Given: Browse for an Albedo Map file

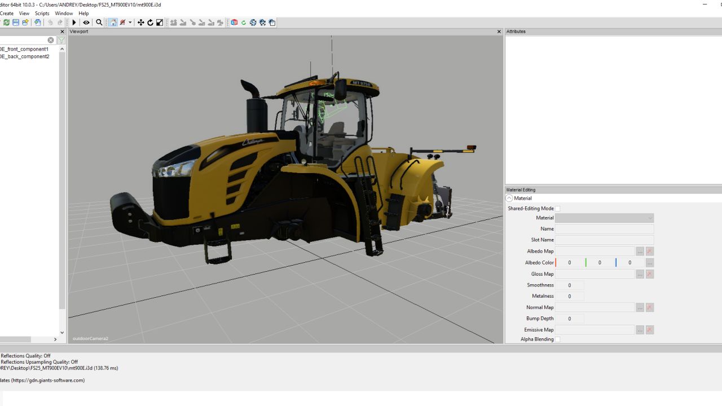Looking at the screenshot, I should coord(640,251).
